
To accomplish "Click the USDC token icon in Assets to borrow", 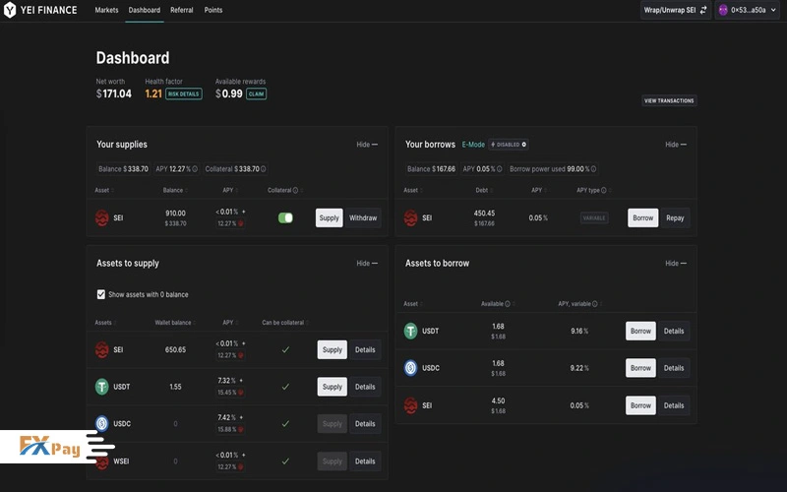I will [411, 368].
